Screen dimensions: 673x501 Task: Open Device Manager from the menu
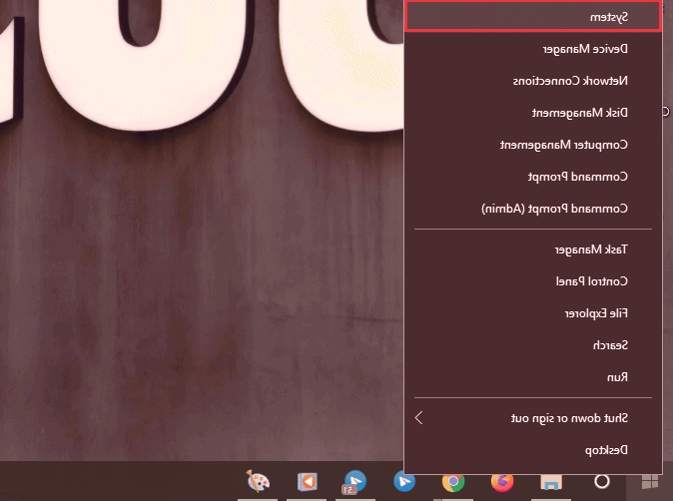tap(533, 49)
